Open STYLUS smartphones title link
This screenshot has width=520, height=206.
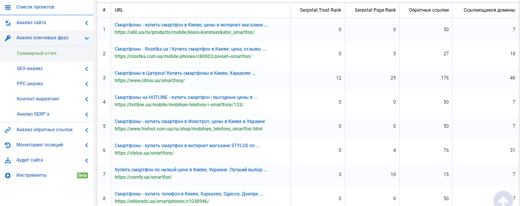[187, 146]
